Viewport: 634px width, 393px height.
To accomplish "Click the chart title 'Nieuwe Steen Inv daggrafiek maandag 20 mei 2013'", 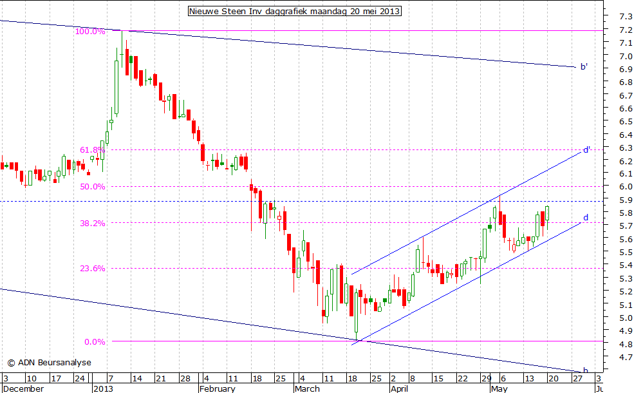I will click(295, 12).
